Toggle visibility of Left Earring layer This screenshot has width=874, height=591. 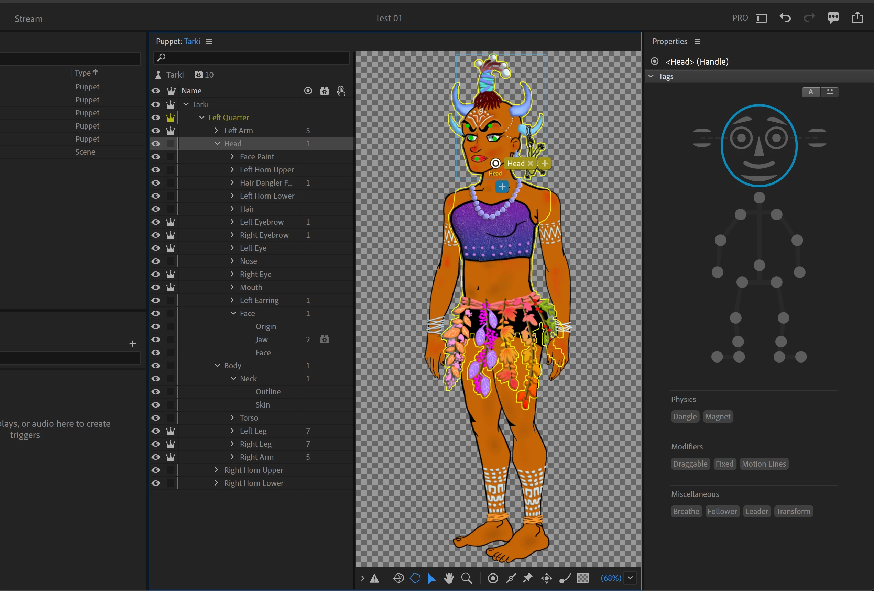coord(156,300)
